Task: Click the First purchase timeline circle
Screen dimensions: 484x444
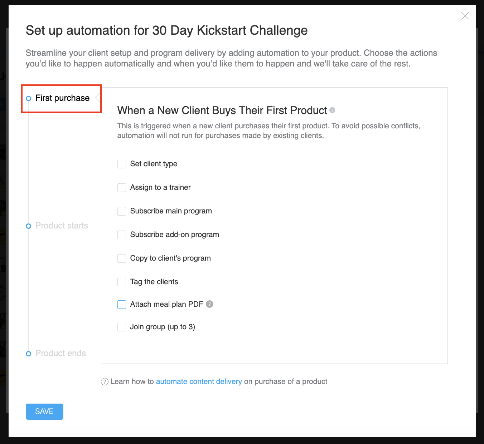Action: tap(29, 98)
